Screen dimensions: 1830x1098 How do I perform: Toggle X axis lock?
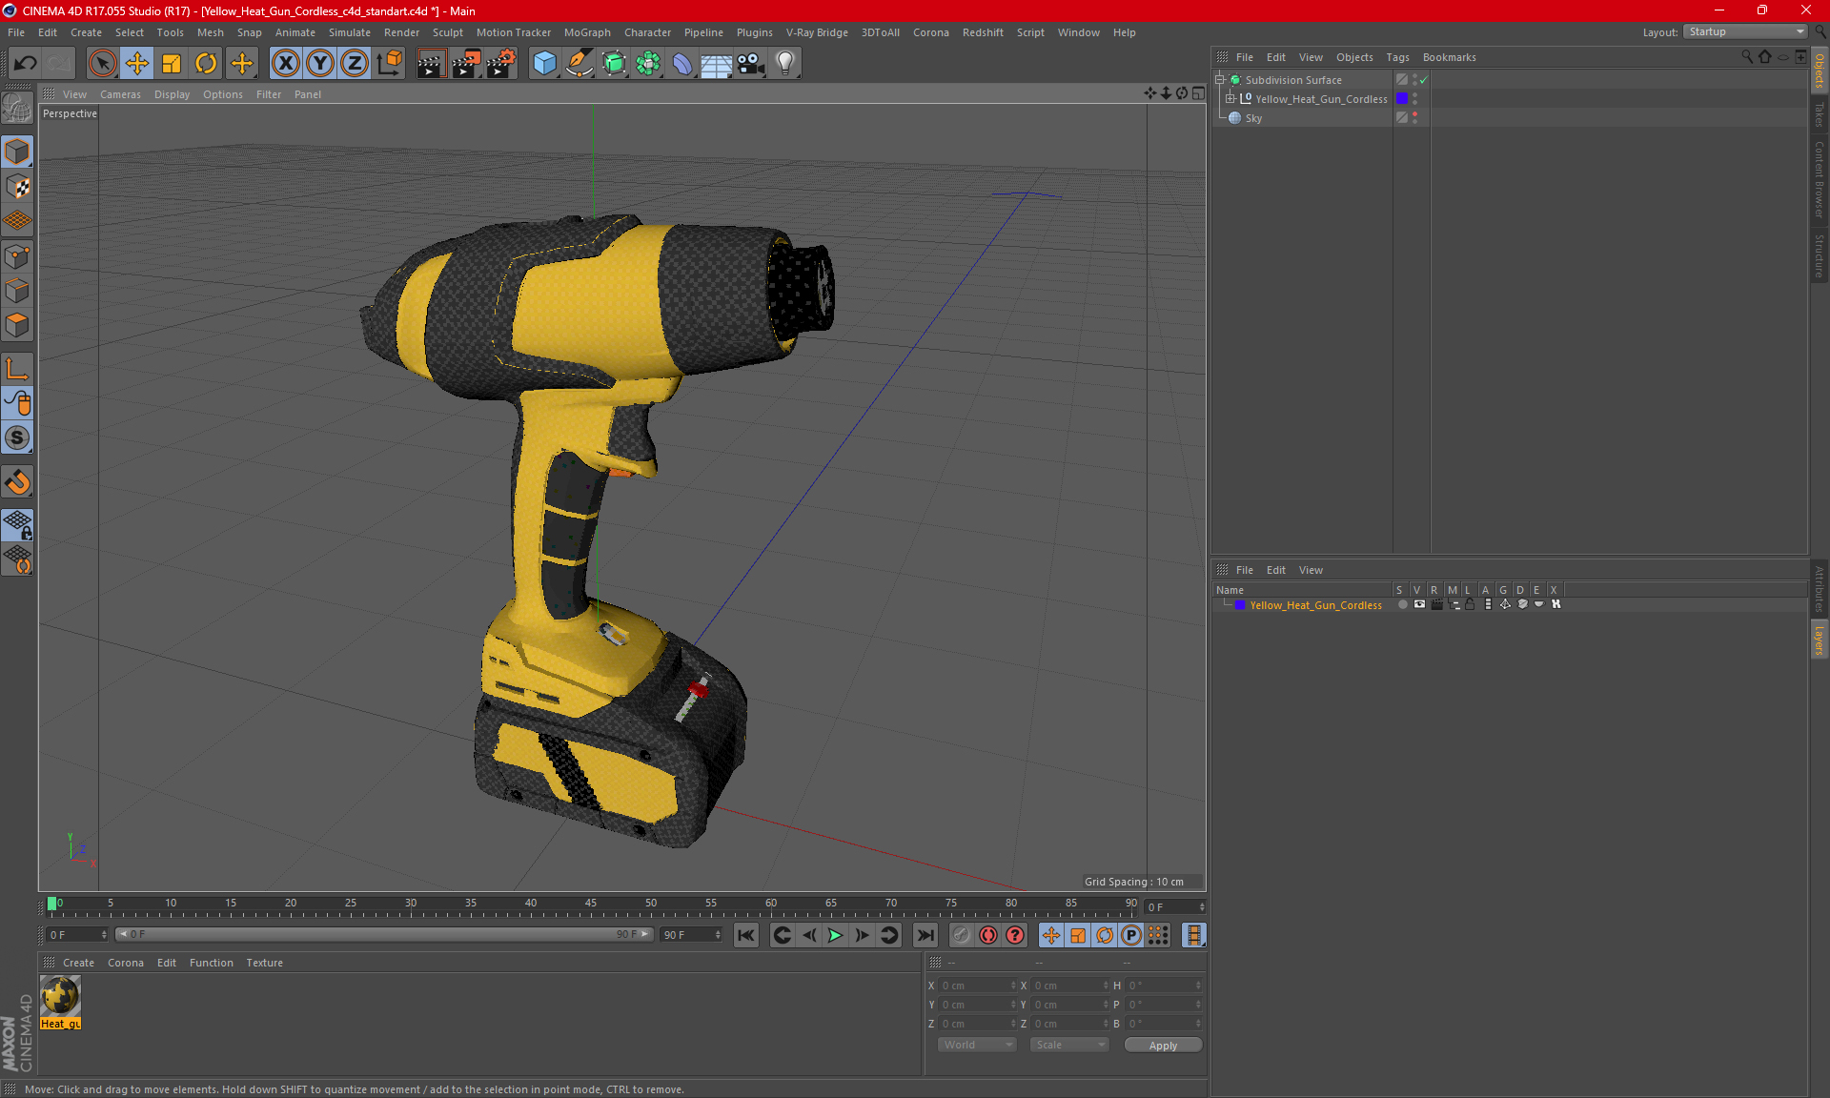(285, 63)
